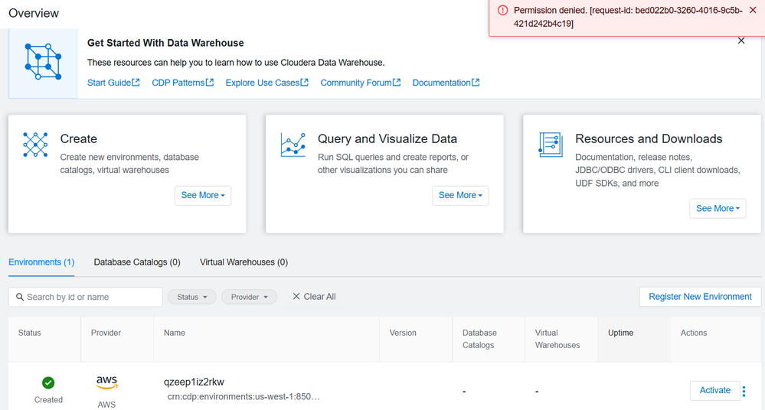
Task: Expand See More under Query and Visualize
Action: point(460,196)
